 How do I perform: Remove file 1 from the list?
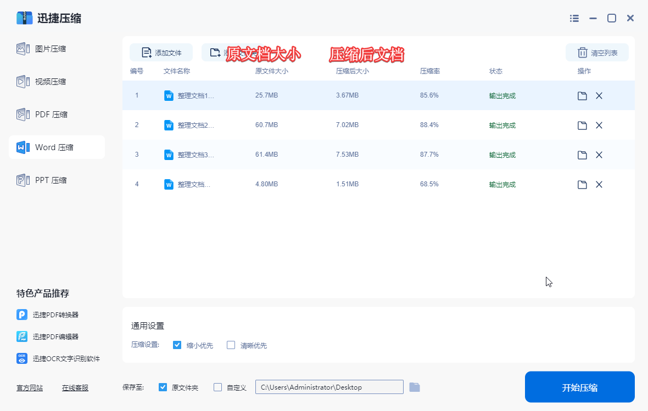[599, 96]
